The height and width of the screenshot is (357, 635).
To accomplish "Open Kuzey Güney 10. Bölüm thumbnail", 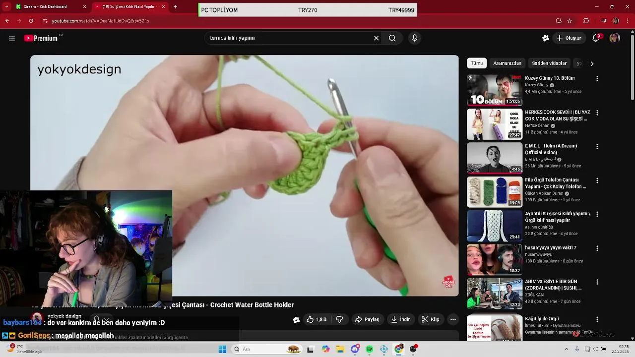I will [495, 90].
